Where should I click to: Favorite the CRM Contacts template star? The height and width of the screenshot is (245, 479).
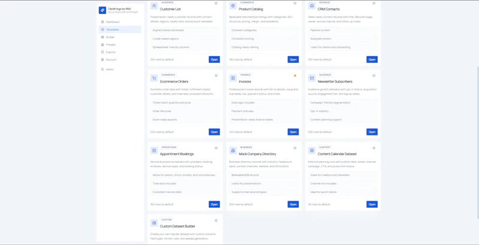click(374, 3)
